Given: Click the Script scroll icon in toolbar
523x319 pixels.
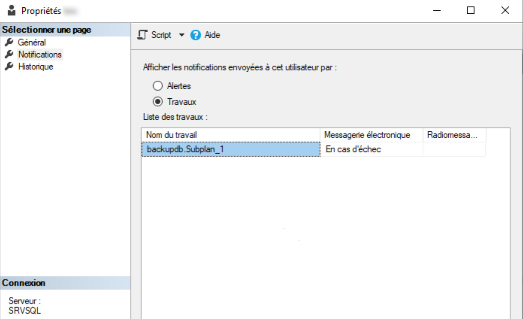Looking at the screenshot, I should [x=142, y=35].
